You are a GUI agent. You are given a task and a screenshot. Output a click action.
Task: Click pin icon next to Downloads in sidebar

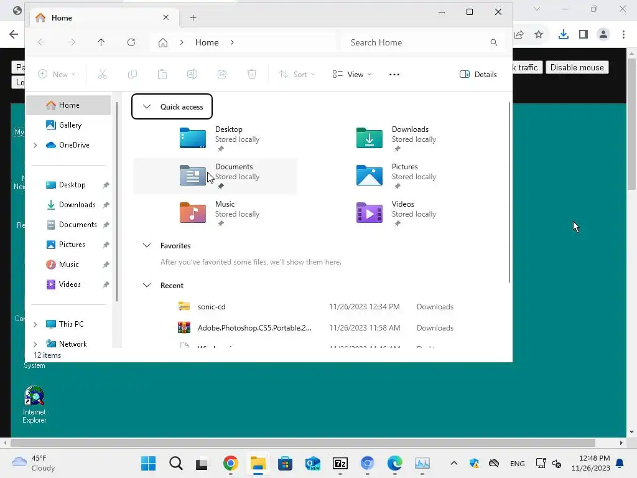(106, 205)
